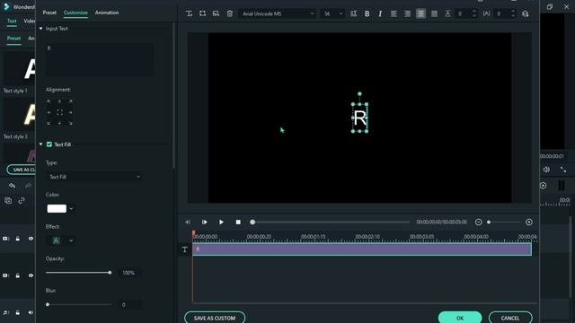This screenshot has height=323, width=575.
Task: Switch to the Preset tab in dialog
Action: [49, 13]
